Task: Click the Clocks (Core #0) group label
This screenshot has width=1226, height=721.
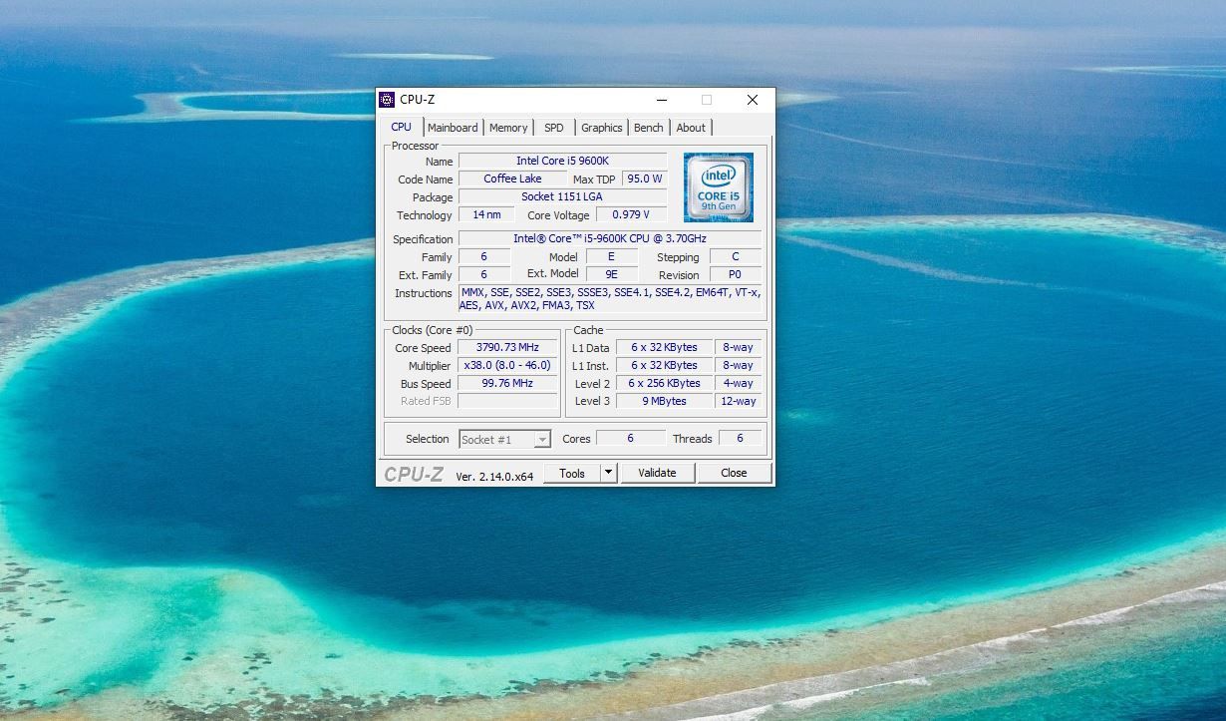Action: click(x=433, y=330)
